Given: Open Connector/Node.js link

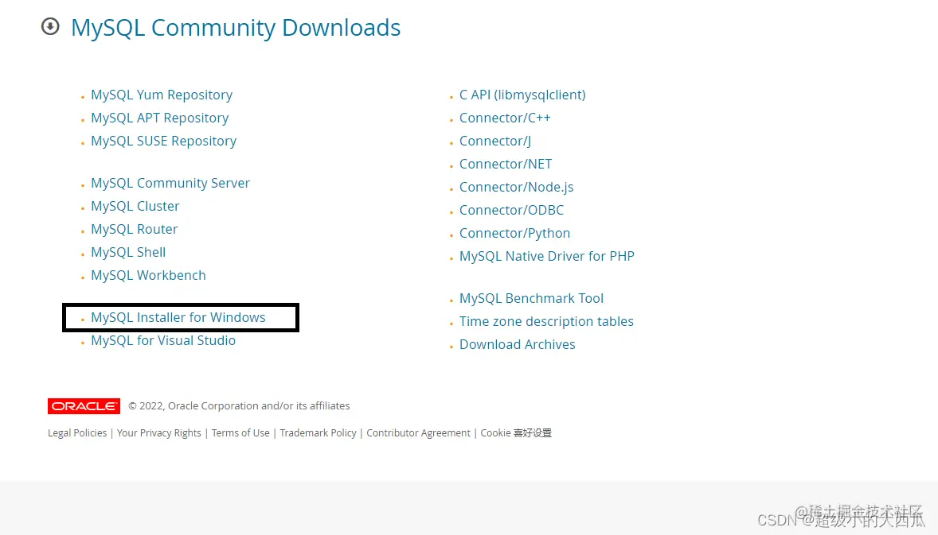Looking at the screenshot, I should [x=516, y=187].
